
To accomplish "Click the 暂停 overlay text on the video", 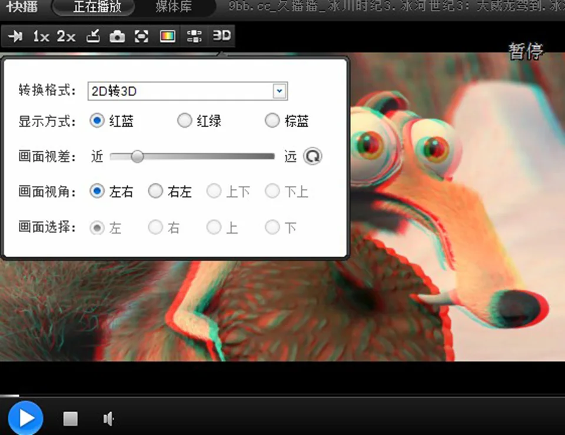I will pos(526,51).
